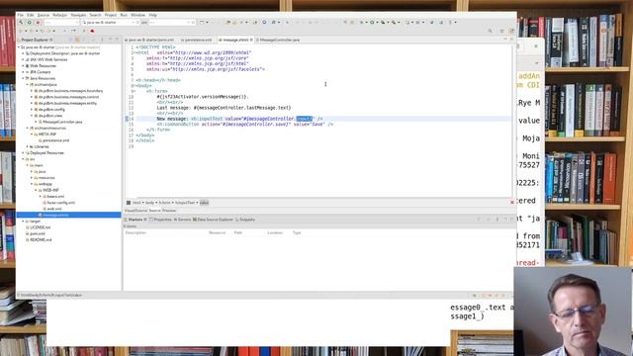The width and height of the screenshot is (633, 356).
Task: Select de.pdbm.config package
Action: [51, 110]
